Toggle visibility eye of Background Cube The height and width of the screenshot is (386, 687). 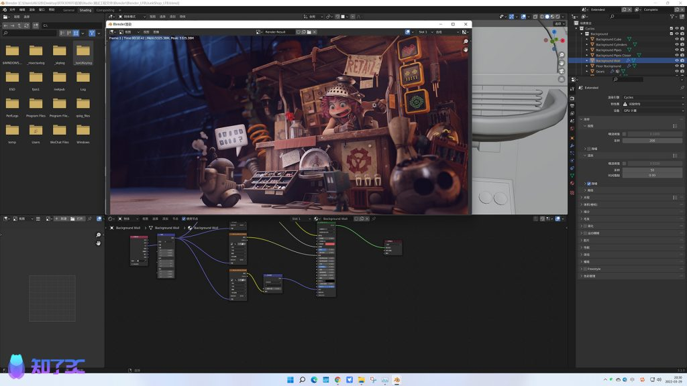[x=676, y=39]
